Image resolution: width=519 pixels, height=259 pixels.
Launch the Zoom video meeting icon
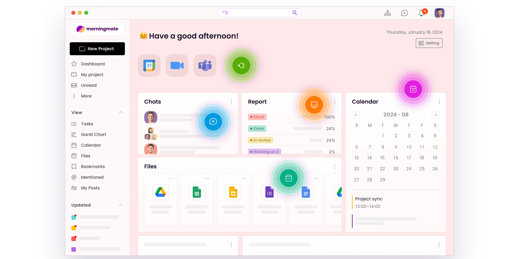177,65
